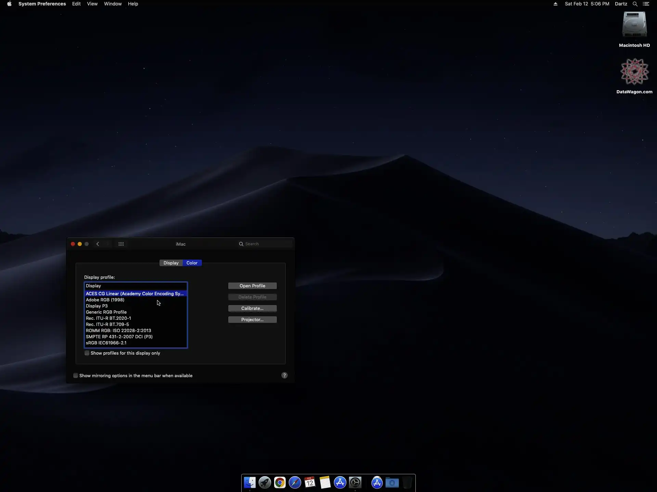Viewport: 657px width, 492px height.
Task: Open Notification Center list icon
Action: [x=646, y=4]
